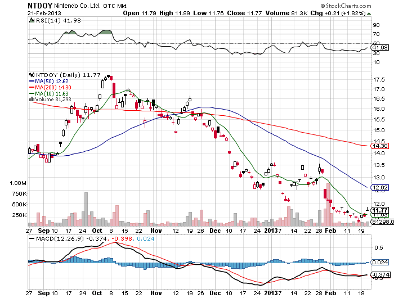
Task: Click the -0.374 MACD value axis tag
Action: (380, 274)
